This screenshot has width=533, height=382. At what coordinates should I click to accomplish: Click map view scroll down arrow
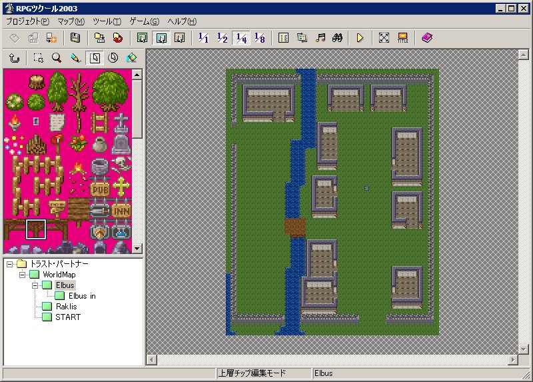524,349
